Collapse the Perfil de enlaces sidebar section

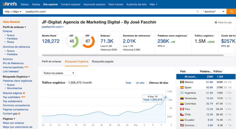pyautogui.click(x=14, y=27)
